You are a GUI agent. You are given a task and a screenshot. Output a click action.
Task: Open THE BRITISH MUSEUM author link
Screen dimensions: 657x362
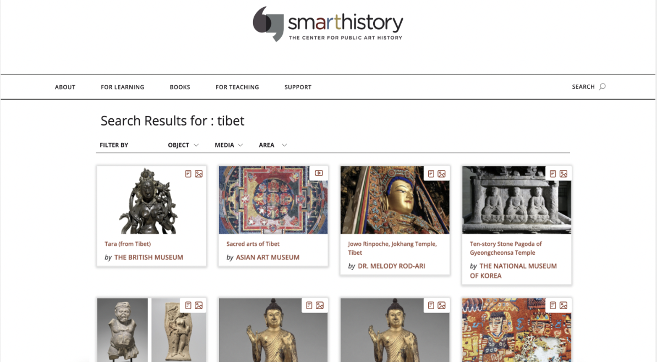click(149, 257)
